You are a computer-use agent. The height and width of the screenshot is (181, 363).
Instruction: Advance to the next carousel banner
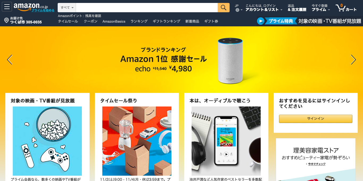point(353,60)
